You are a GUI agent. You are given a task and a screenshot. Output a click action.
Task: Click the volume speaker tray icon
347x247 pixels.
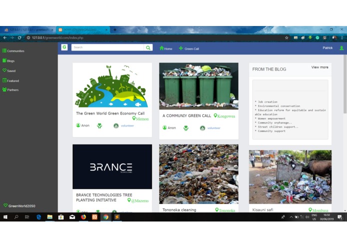307,217
